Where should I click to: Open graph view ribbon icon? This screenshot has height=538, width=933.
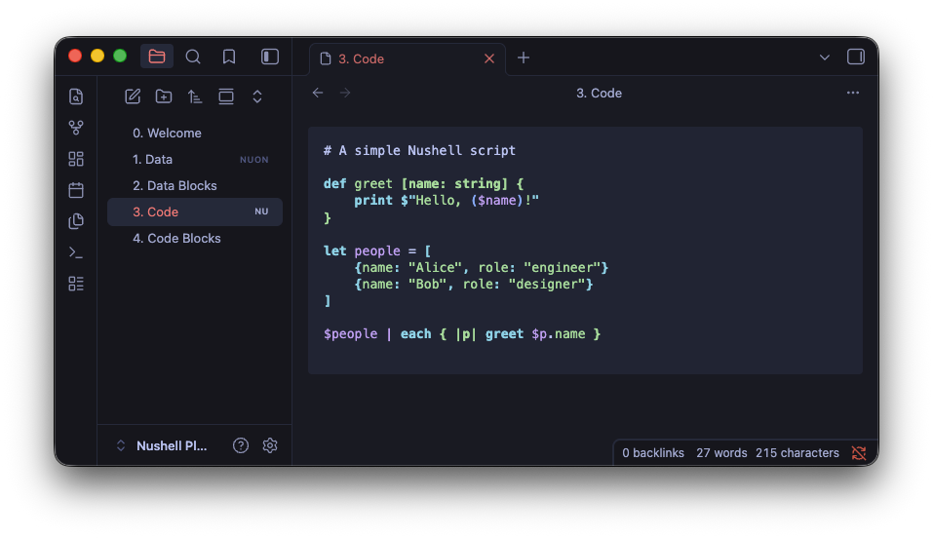click(x=76, y=128)
